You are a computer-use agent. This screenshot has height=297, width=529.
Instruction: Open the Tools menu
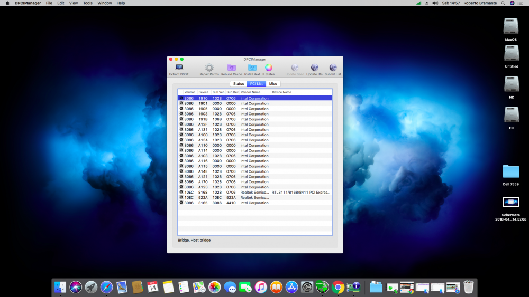(x=88, y=3)
